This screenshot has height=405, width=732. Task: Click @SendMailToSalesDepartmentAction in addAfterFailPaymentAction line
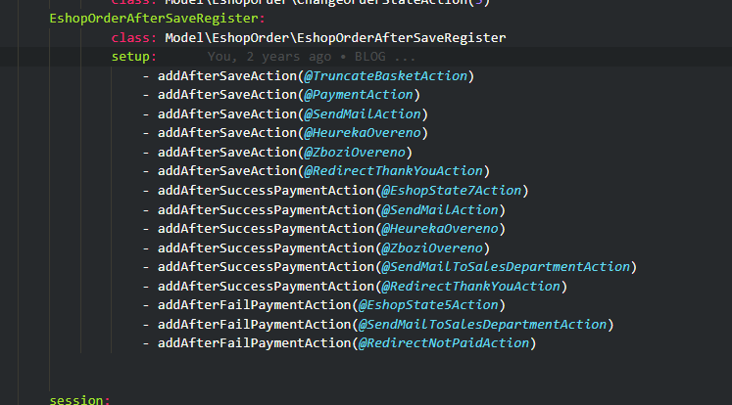(482, 325)
